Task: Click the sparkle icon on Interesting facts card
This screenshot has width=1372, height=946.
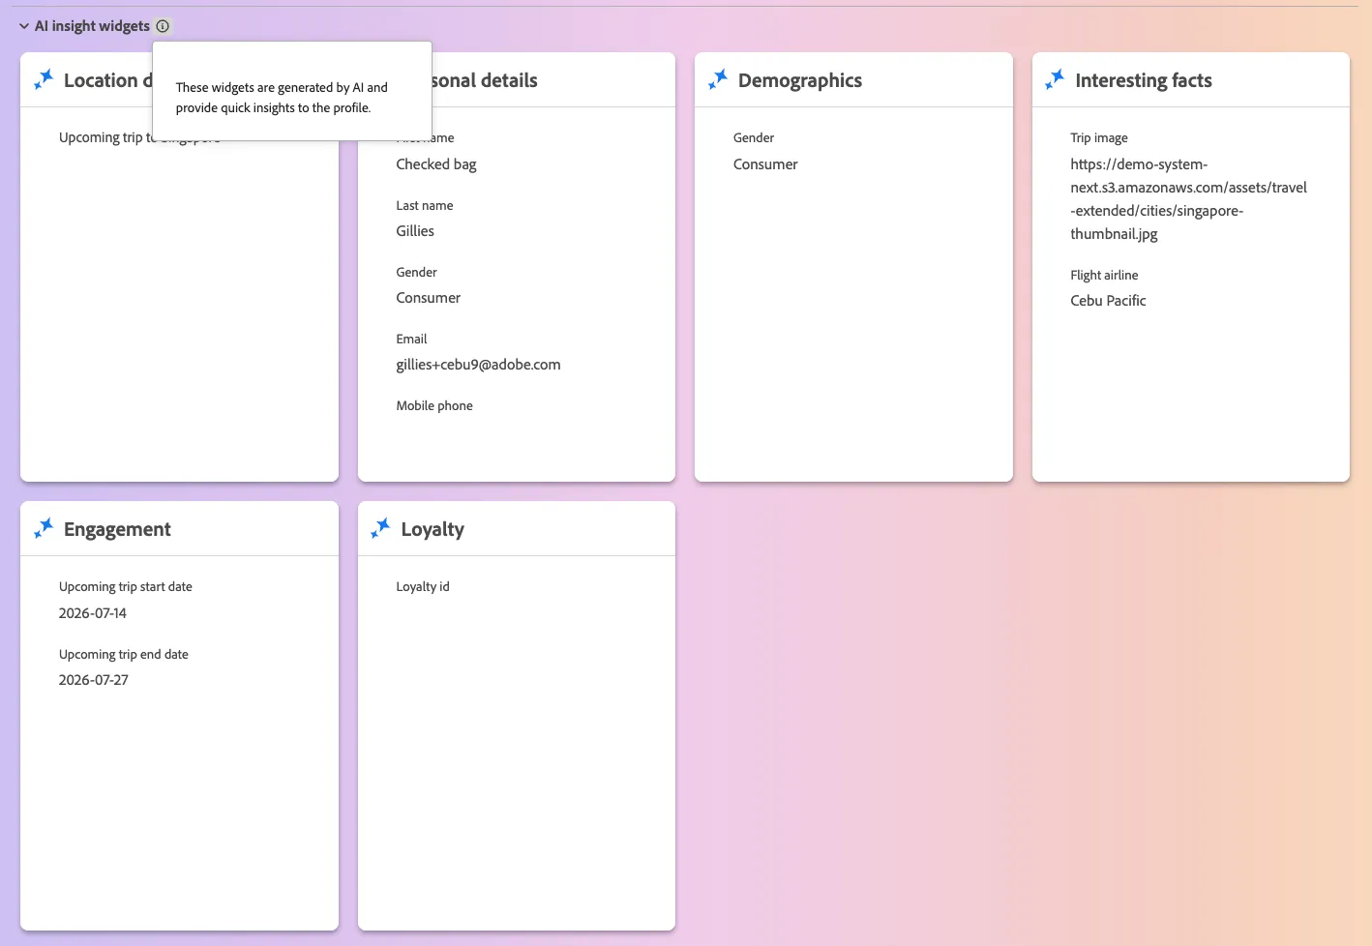Action: pyautogui.click(x=1055, y=79)
